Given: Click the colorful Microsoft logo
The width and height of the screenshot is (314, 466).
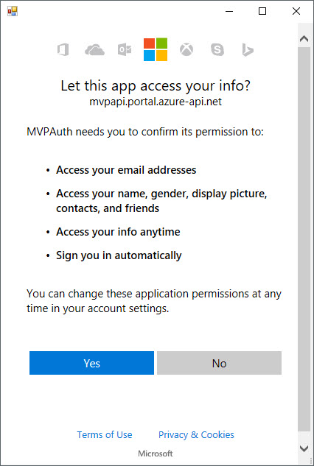Looking at the screenshot, I should point(156,49).
